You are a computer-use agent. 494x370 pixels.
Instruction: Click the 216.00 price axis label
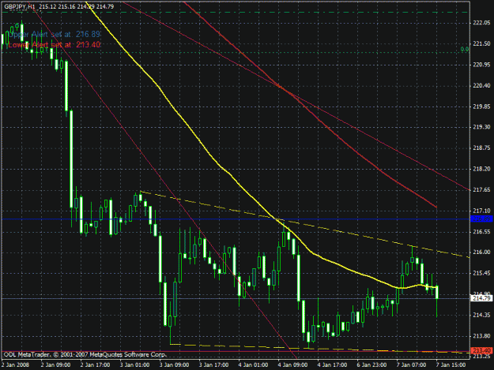click(x=481, y=252)
